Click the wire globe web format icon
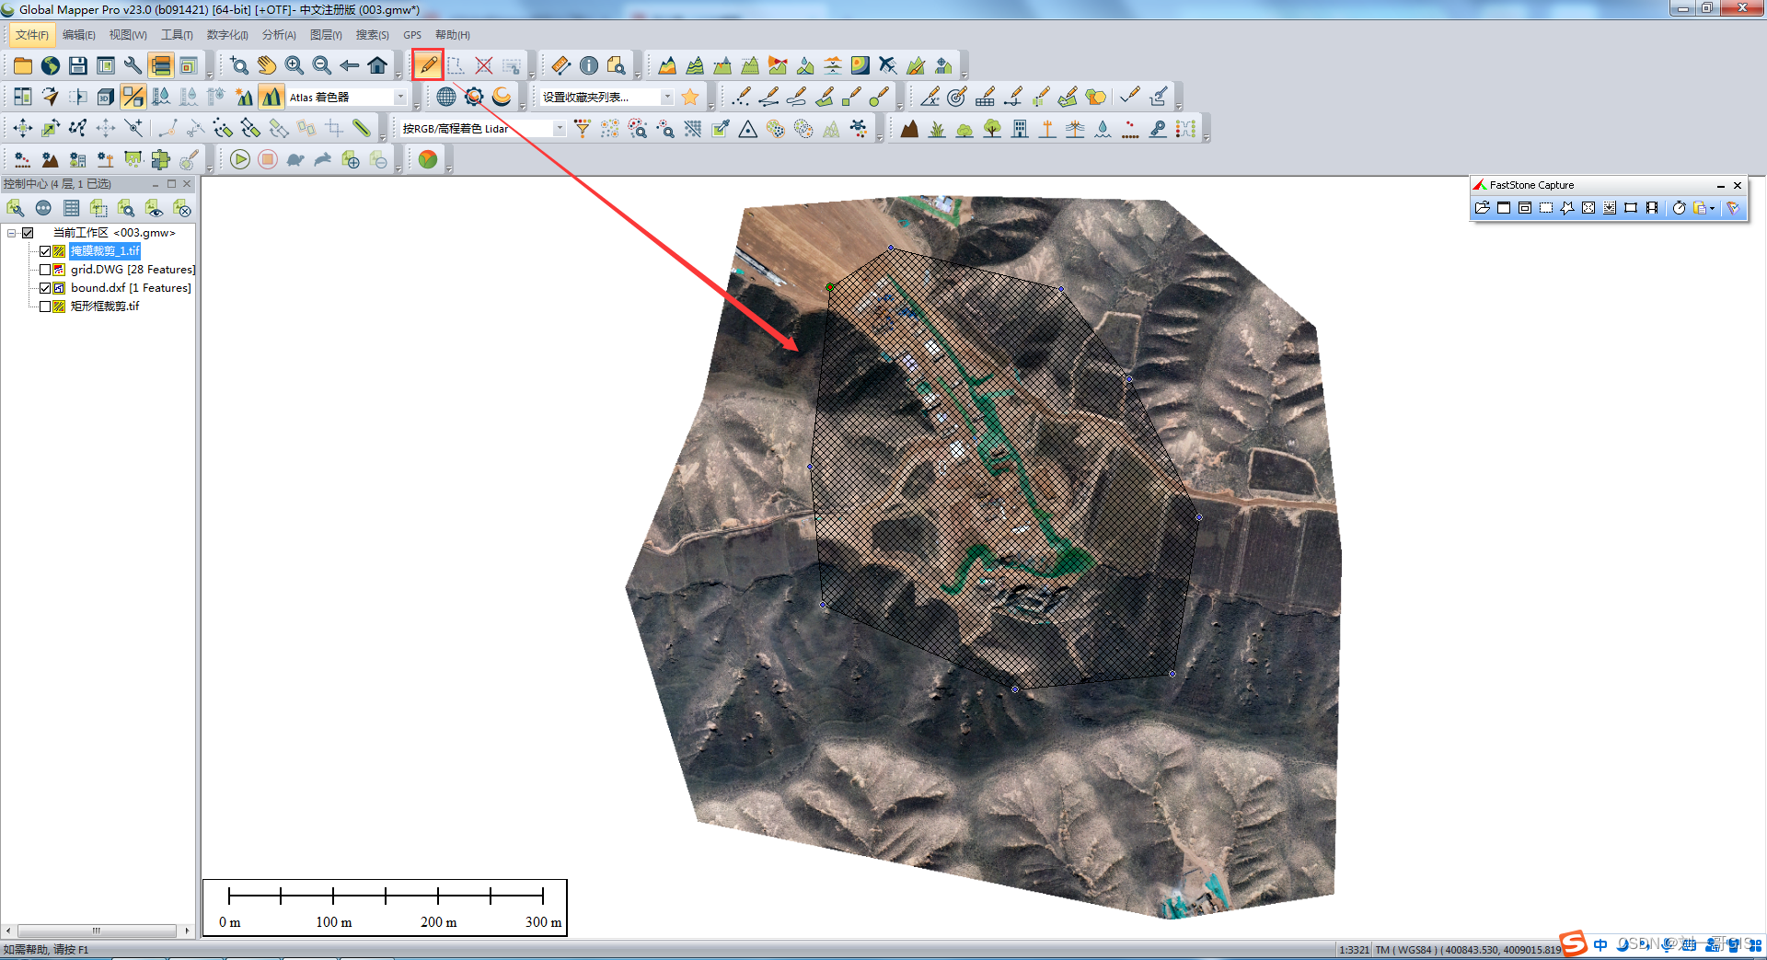The image size is (1767, 960). [x=446, y=97]
